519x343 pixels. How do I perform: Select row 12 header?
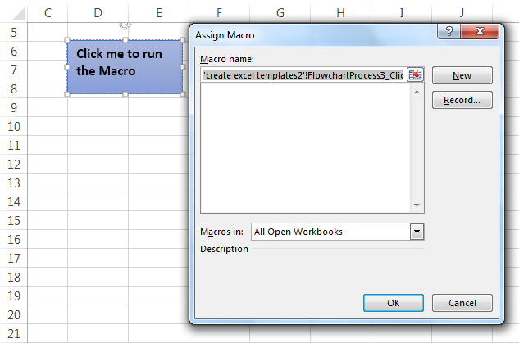[14, 165]
